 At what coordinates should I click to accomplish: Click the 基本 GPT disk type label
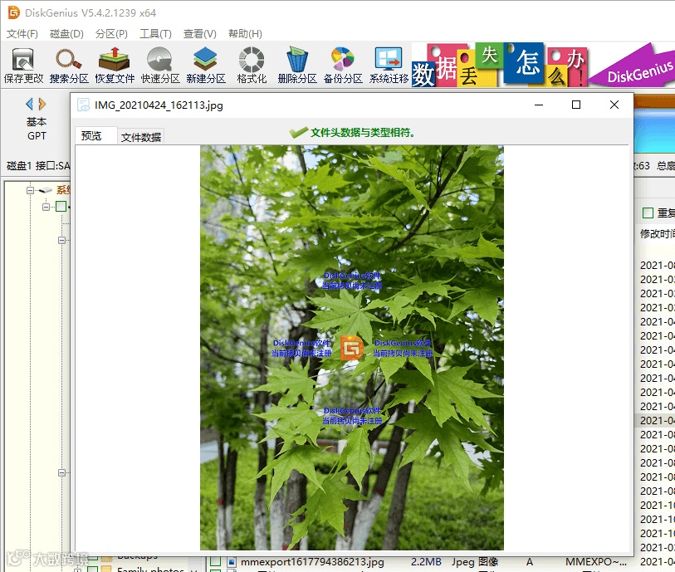pyautogui.click(x=37, y=129)
